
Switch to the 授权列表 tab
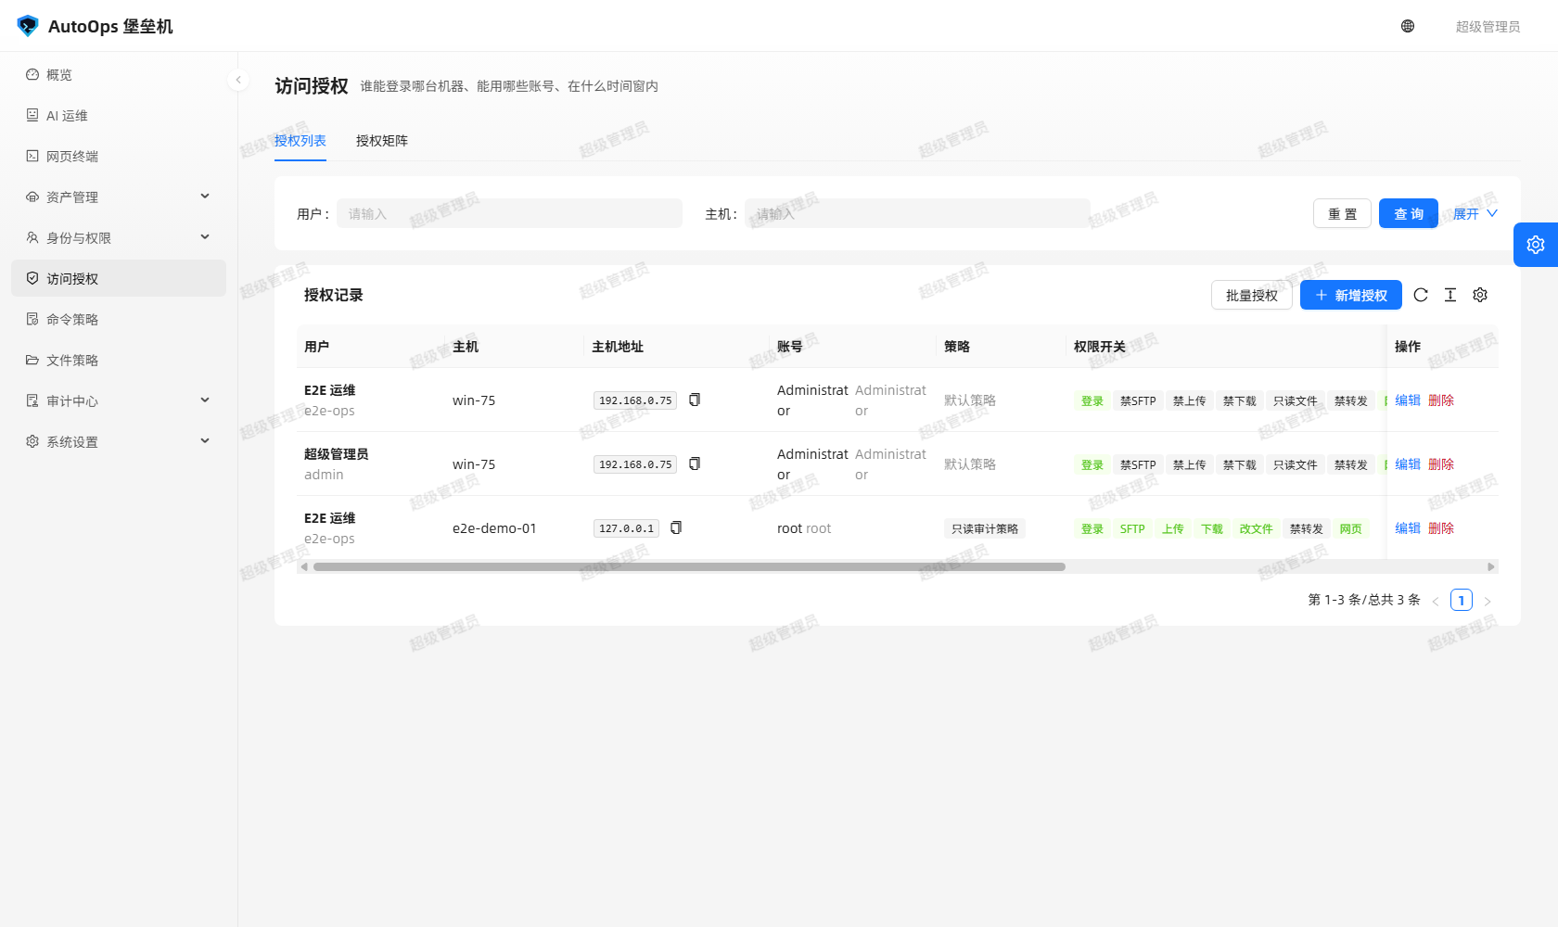(300, 141)
